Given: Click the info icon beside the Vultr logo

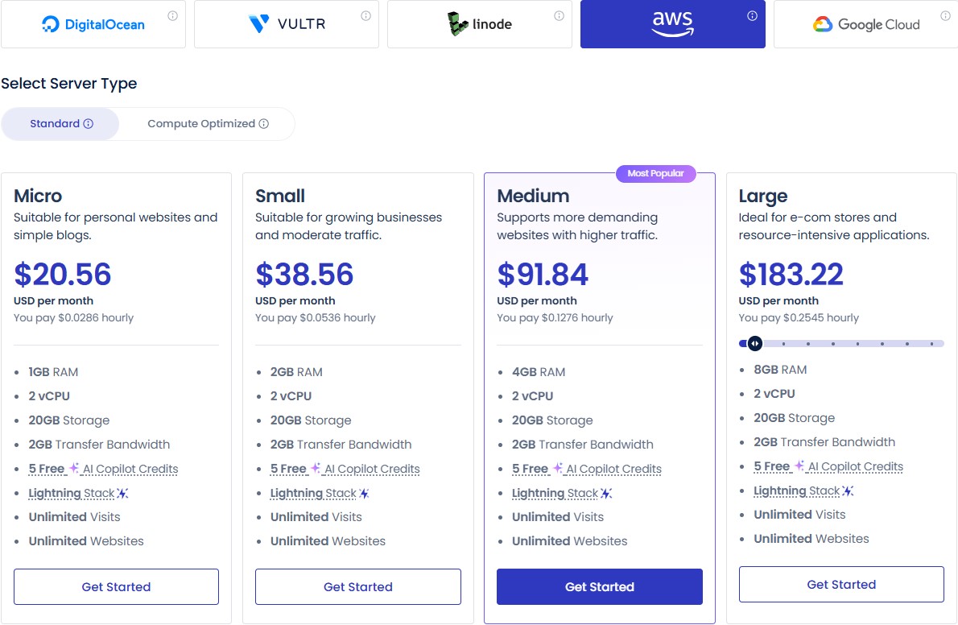Looking at the screenshot, I should 365,14.
